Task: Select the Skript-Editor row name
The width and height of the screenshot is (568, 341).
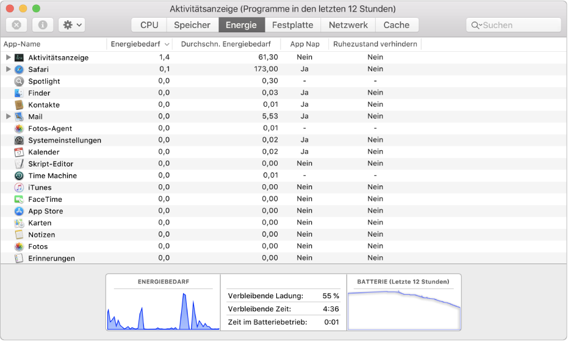Action: coord(51,164)
